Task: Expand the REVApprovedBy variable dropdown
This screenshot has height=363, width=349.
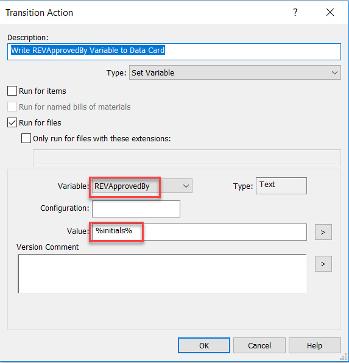Action: click(142, 186)
